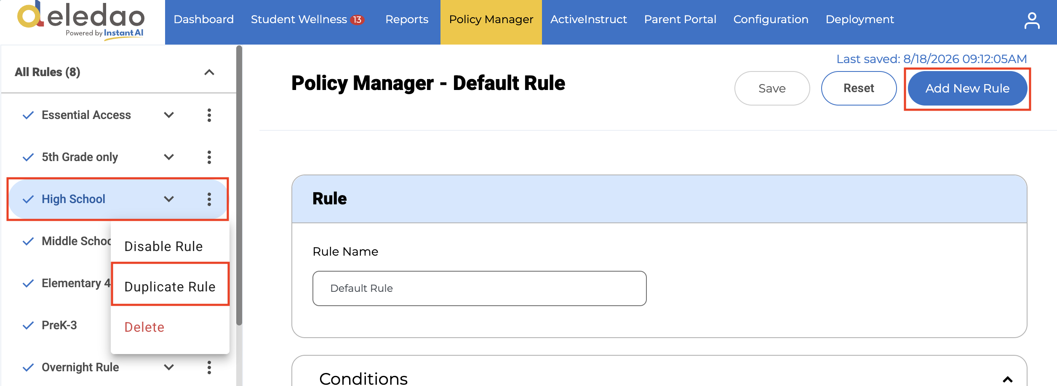Choose Delete from the context menu
The image size is (1057, 386).
click(x=170, y=327)
